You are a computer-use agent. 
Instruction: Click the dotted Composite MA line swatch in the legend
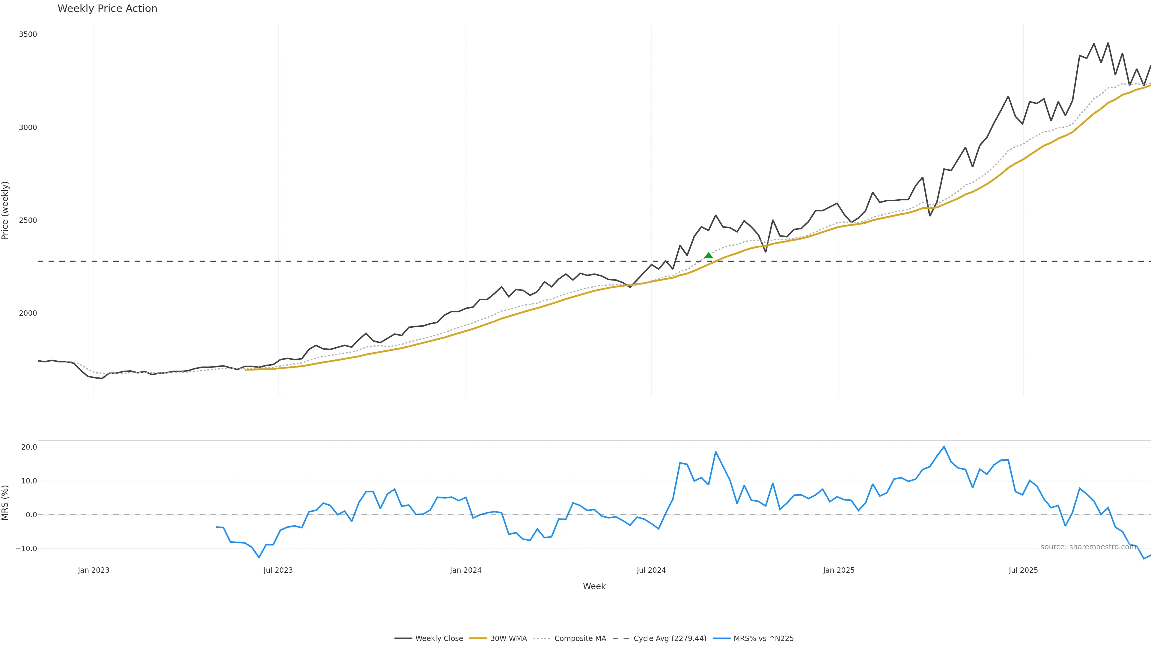(x=542, y=639)
